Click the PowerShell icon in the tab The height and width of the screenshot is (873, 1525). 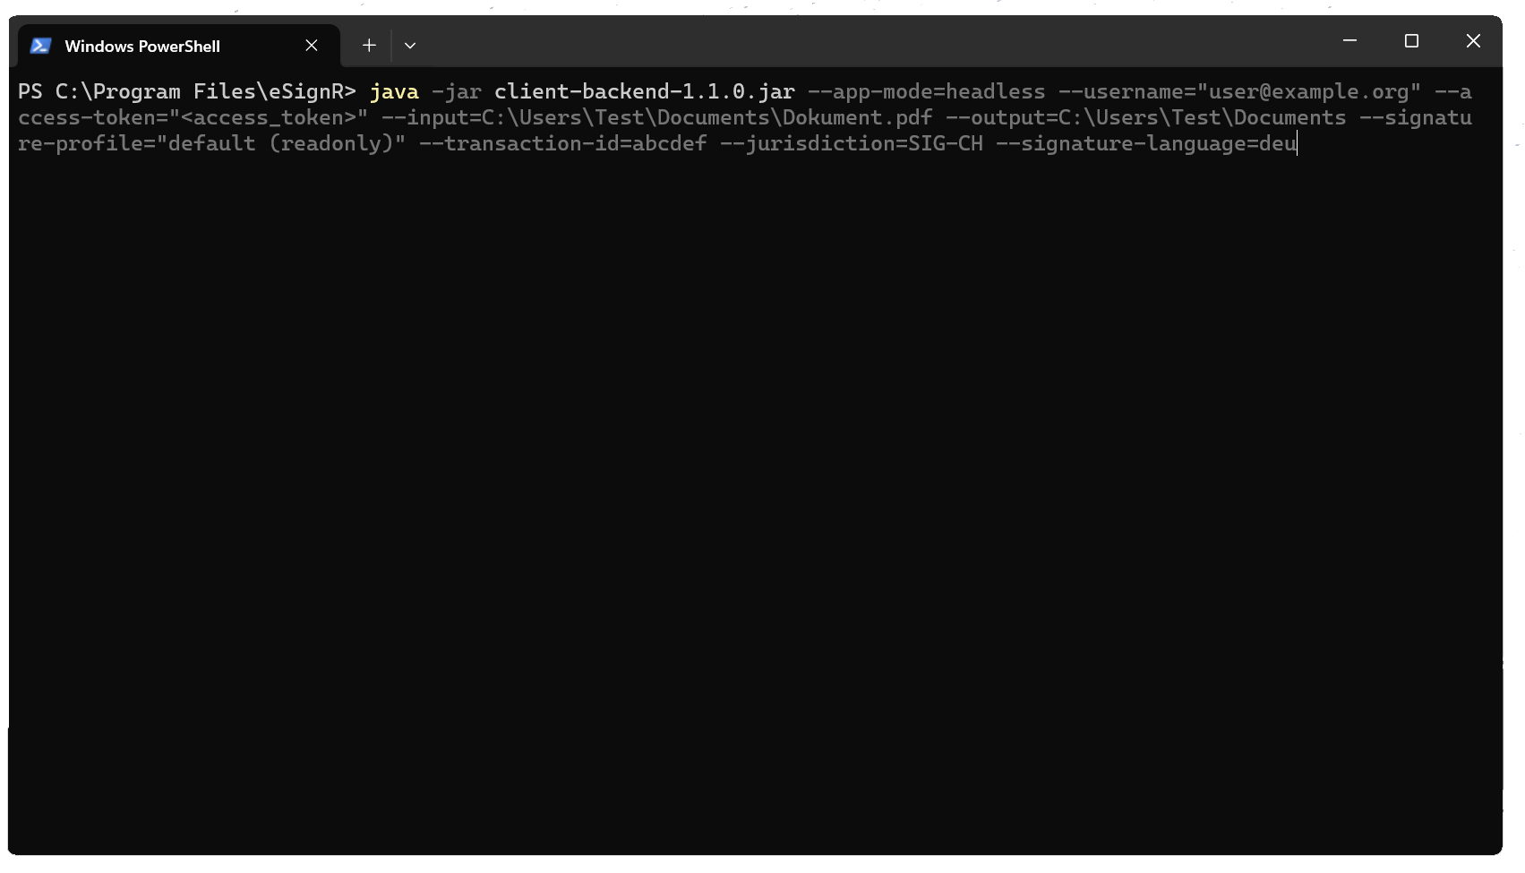pyautogui.click(x=40, y=46)
